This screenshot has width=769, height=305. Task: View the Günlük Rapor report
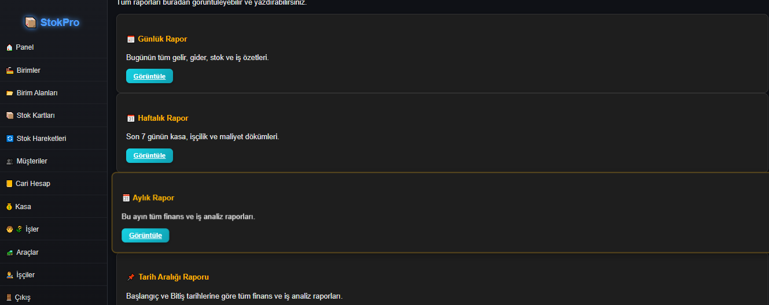tap(149, 76)
